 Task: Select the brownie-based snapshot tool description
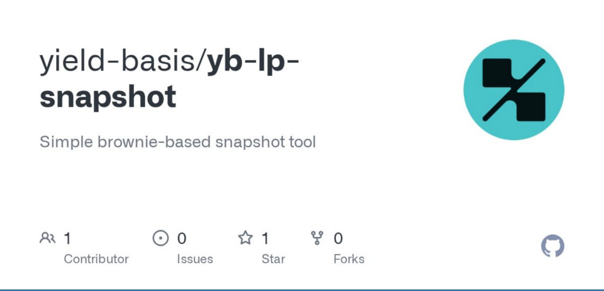point(177,141)
